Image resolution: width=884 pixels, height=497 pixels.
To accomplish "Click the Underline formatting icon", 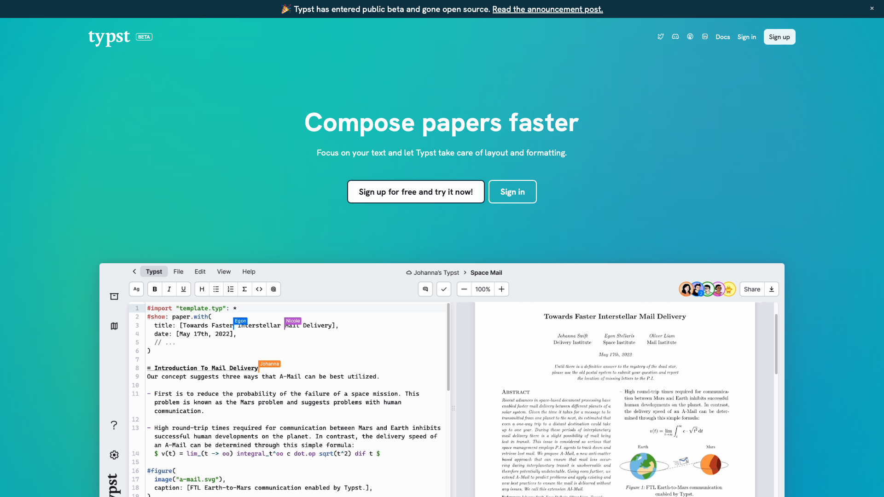I will point(183,289).
